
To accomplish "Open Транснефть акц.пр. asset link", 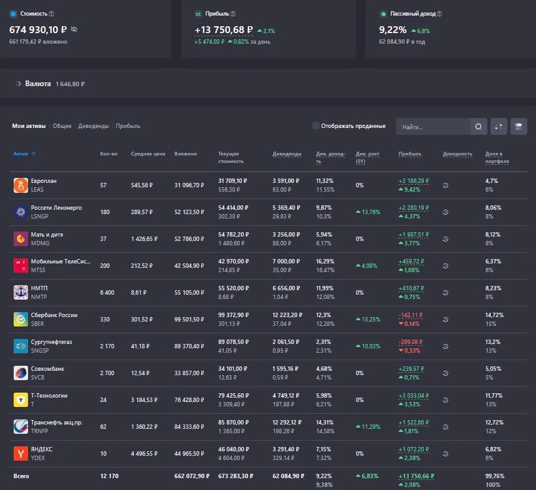I will [x=57, y=422].
